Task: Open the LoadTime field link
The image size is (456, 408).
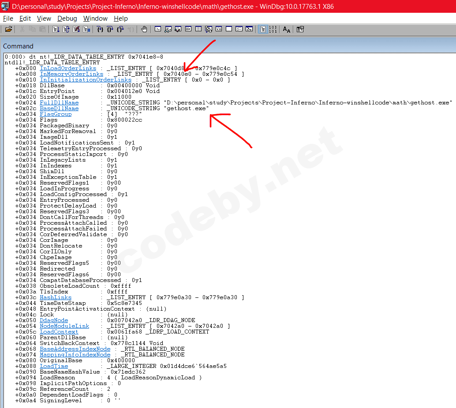Action: pos(54,366)
